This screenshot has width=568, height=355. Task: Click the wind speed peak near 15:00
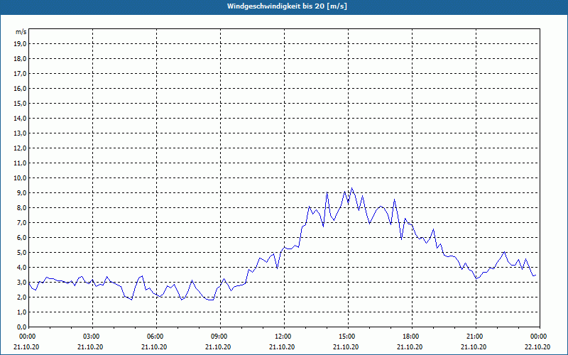point(351,188)
